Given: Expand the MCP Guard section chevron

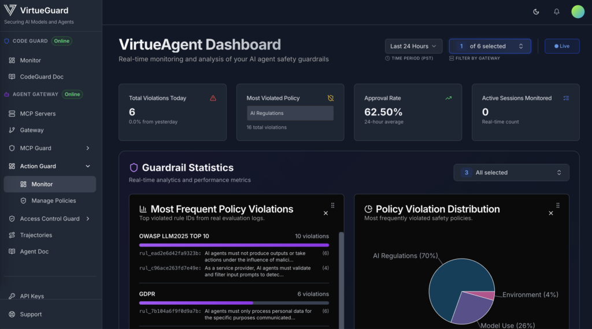Looking at the screenshot, I should coord(88,148).
